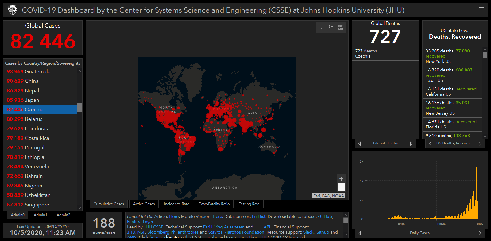The image size is (491, 241).
Task: Open the hamburger menu in header
Action: 481,10
